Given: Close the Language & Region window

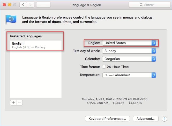Looking at the screenshot, I should click(4, 5).
